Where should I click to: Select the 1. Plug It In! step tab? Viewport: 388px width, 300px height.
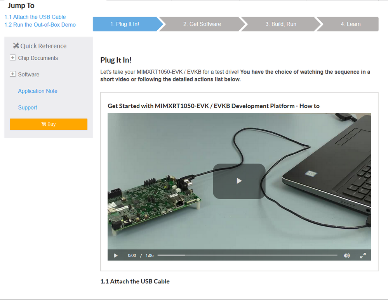[125, 24]
